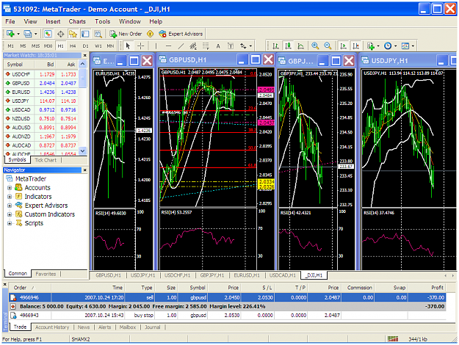Select the Text 'A' tool
This screenshot has height=345, width=459.
tap(218, 46)
